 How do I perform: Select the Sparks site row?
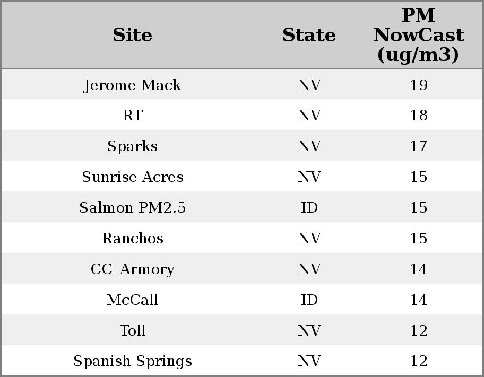133,146
